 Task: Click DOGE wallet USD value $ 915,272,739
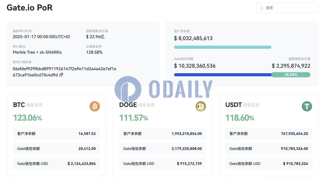[189, 163]
